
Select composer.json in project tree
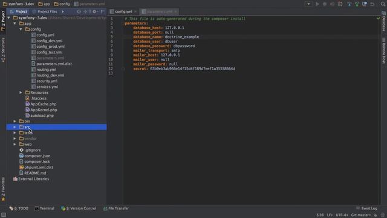[37, 156]
